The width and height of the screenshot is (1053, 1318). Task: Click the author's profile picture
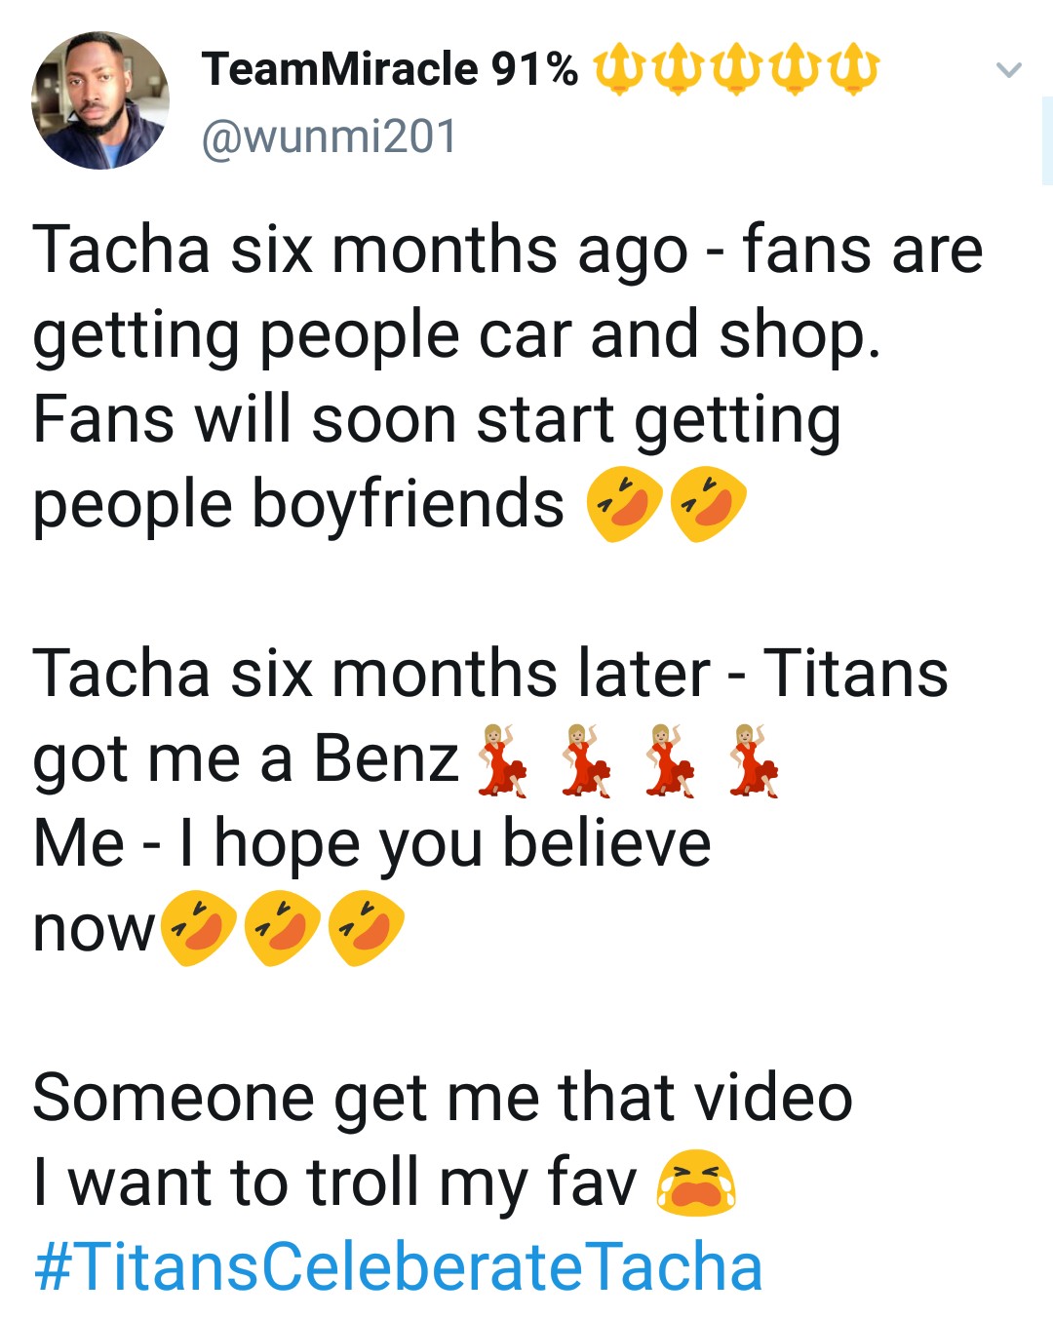(100, 100)
